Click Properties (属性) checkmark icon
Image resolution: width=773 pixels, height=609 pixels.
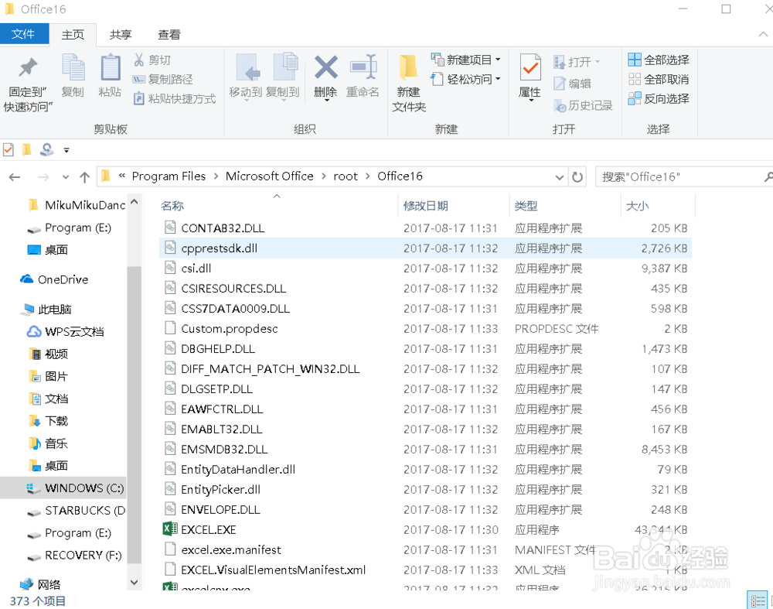click(x=530, y=67)
